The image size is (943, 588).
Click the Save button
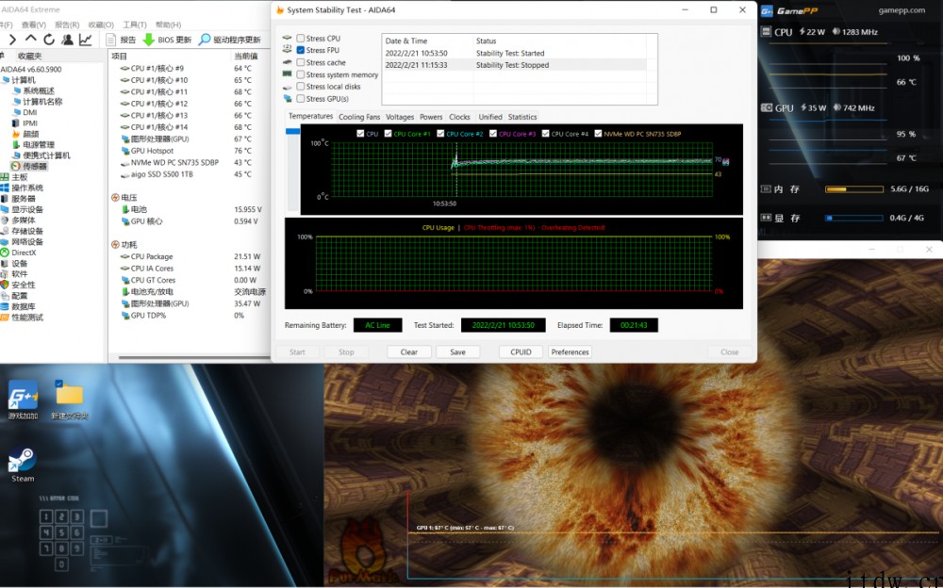(457, 351)
